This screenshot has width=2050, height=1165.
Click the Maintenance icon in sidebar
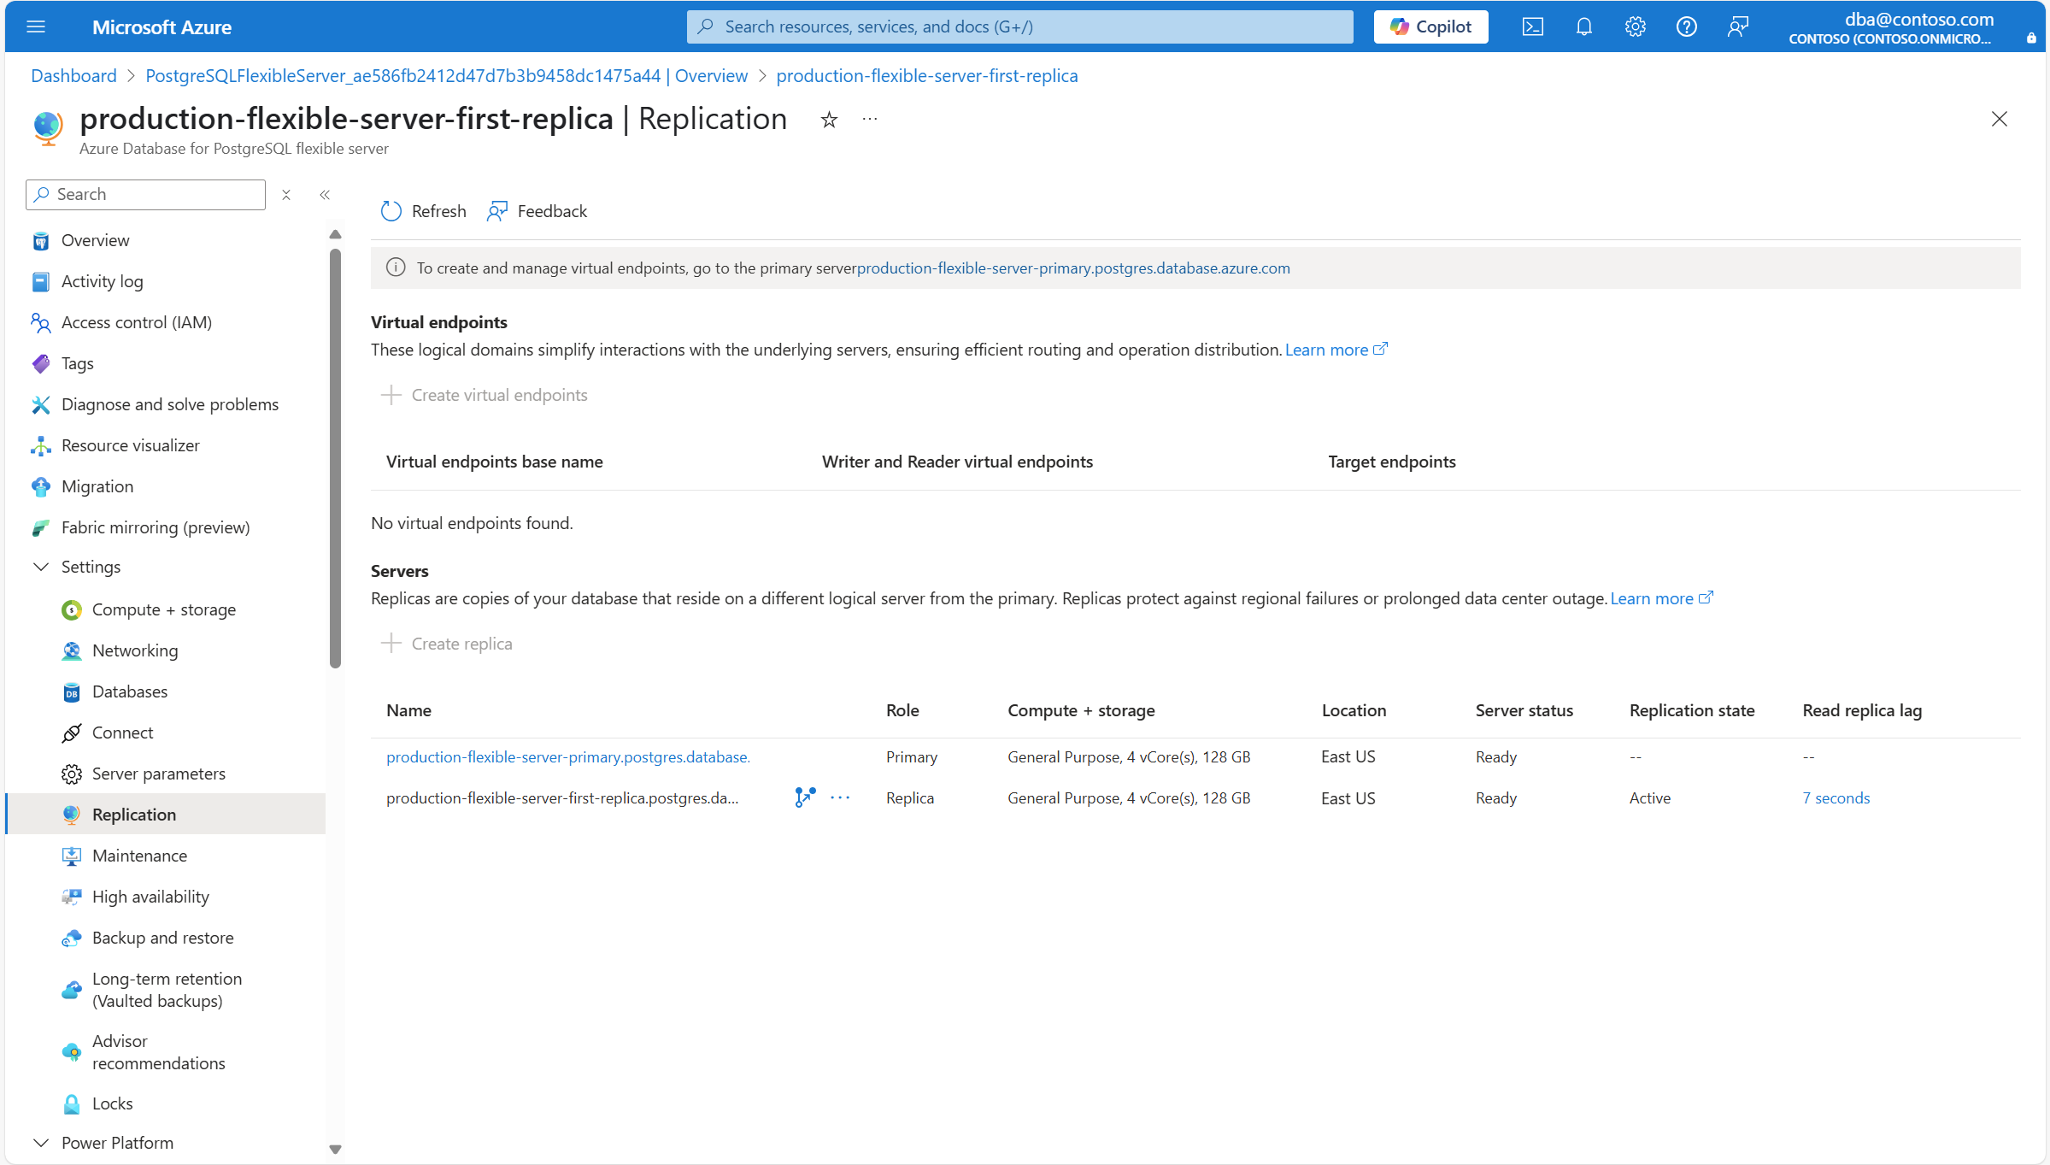(x=72, y=856)
